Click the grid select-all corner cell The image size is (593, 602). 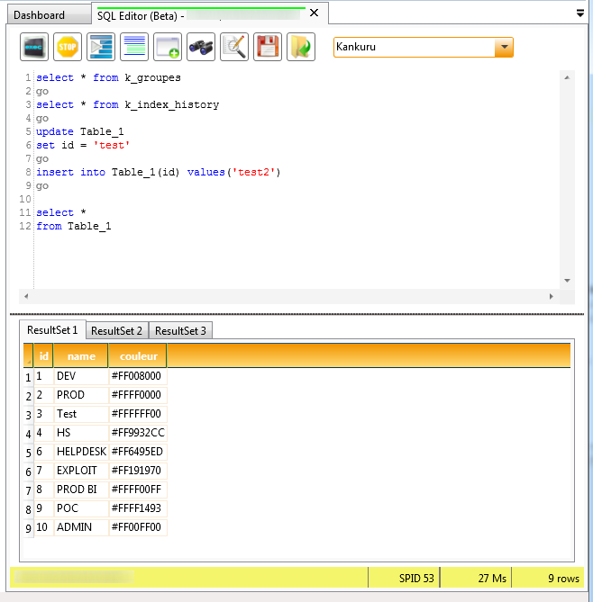click(28, 356)
